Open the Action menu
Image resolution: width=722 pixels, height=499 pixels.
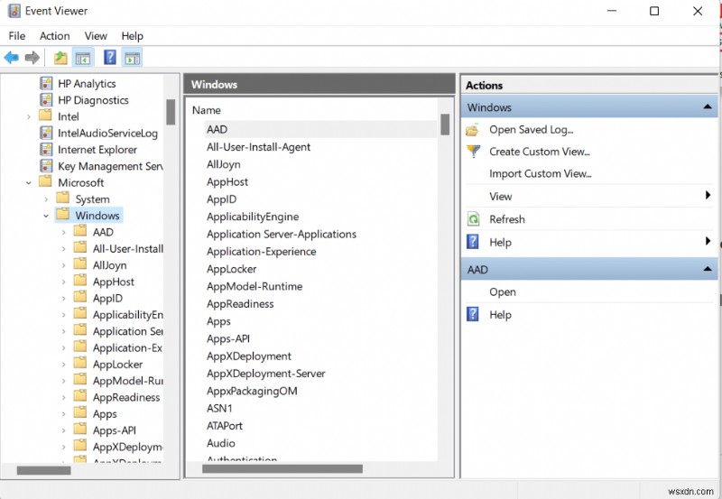point(54,36)
